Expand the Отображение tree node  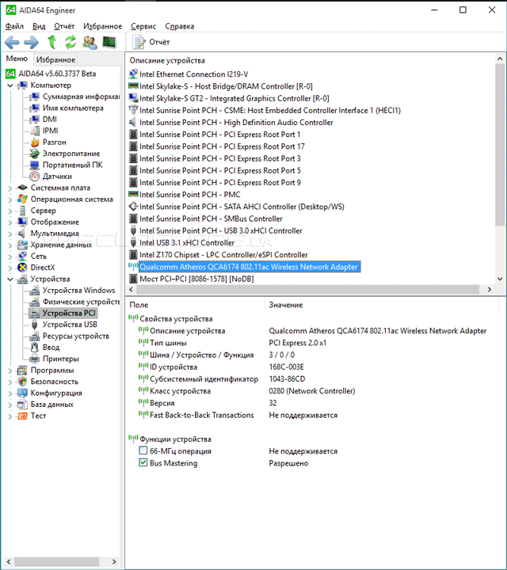tap(10, 222)
